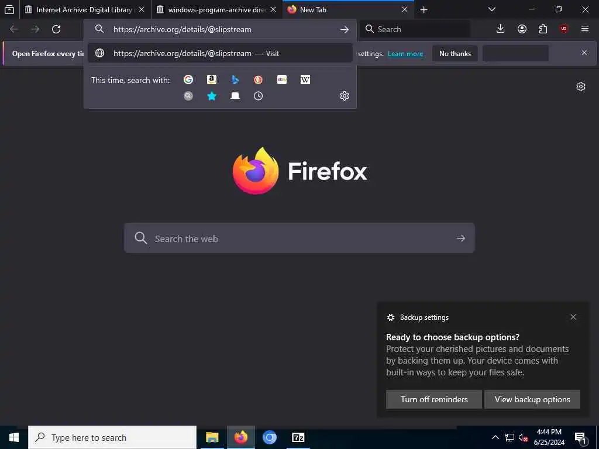Image resolution: width=599 pixels, height=449 pixels.
Task: Search History using the clock icon
Action: (x=258, y=96)
